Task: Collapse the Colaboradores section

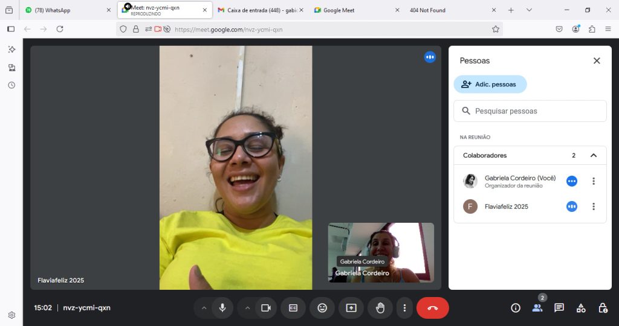Action: [594, 155]
